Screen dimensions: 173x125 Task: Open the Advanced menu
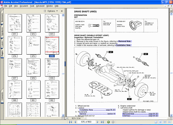(x=40, y=6)
